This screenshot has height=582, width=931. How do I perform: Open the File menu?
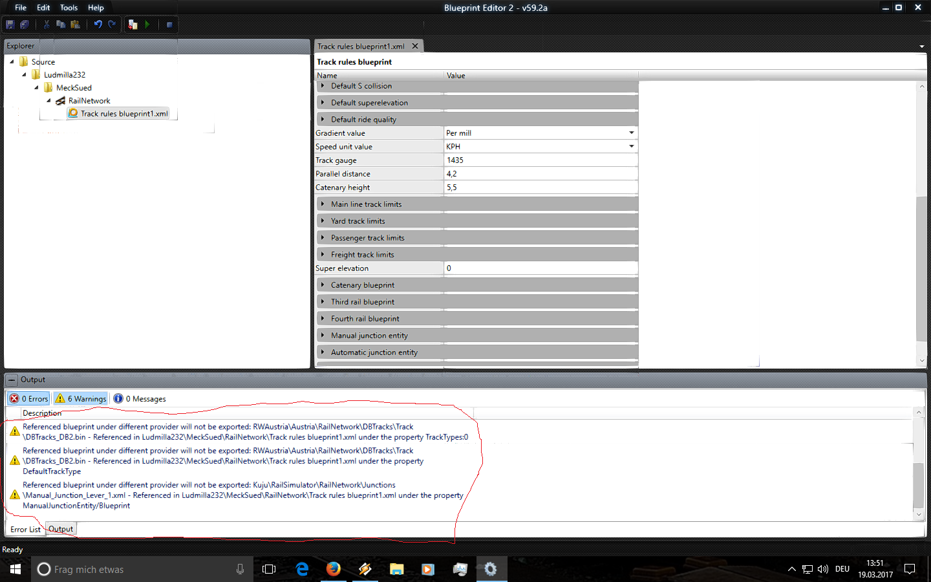click(21, 8)
